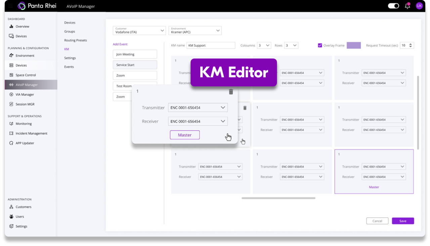Expand the Environment dropdown
430x246 pixels.
pyautogui.click(x=195, y=31)
